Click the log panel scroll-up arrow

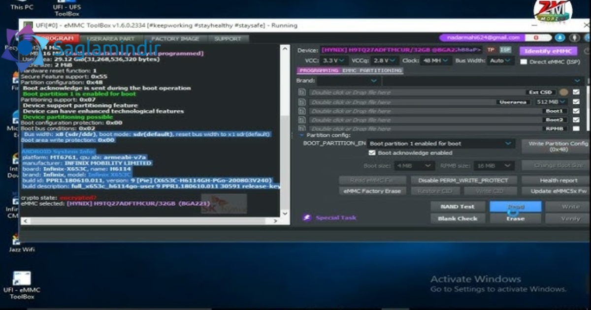click(x=285, y=48)
